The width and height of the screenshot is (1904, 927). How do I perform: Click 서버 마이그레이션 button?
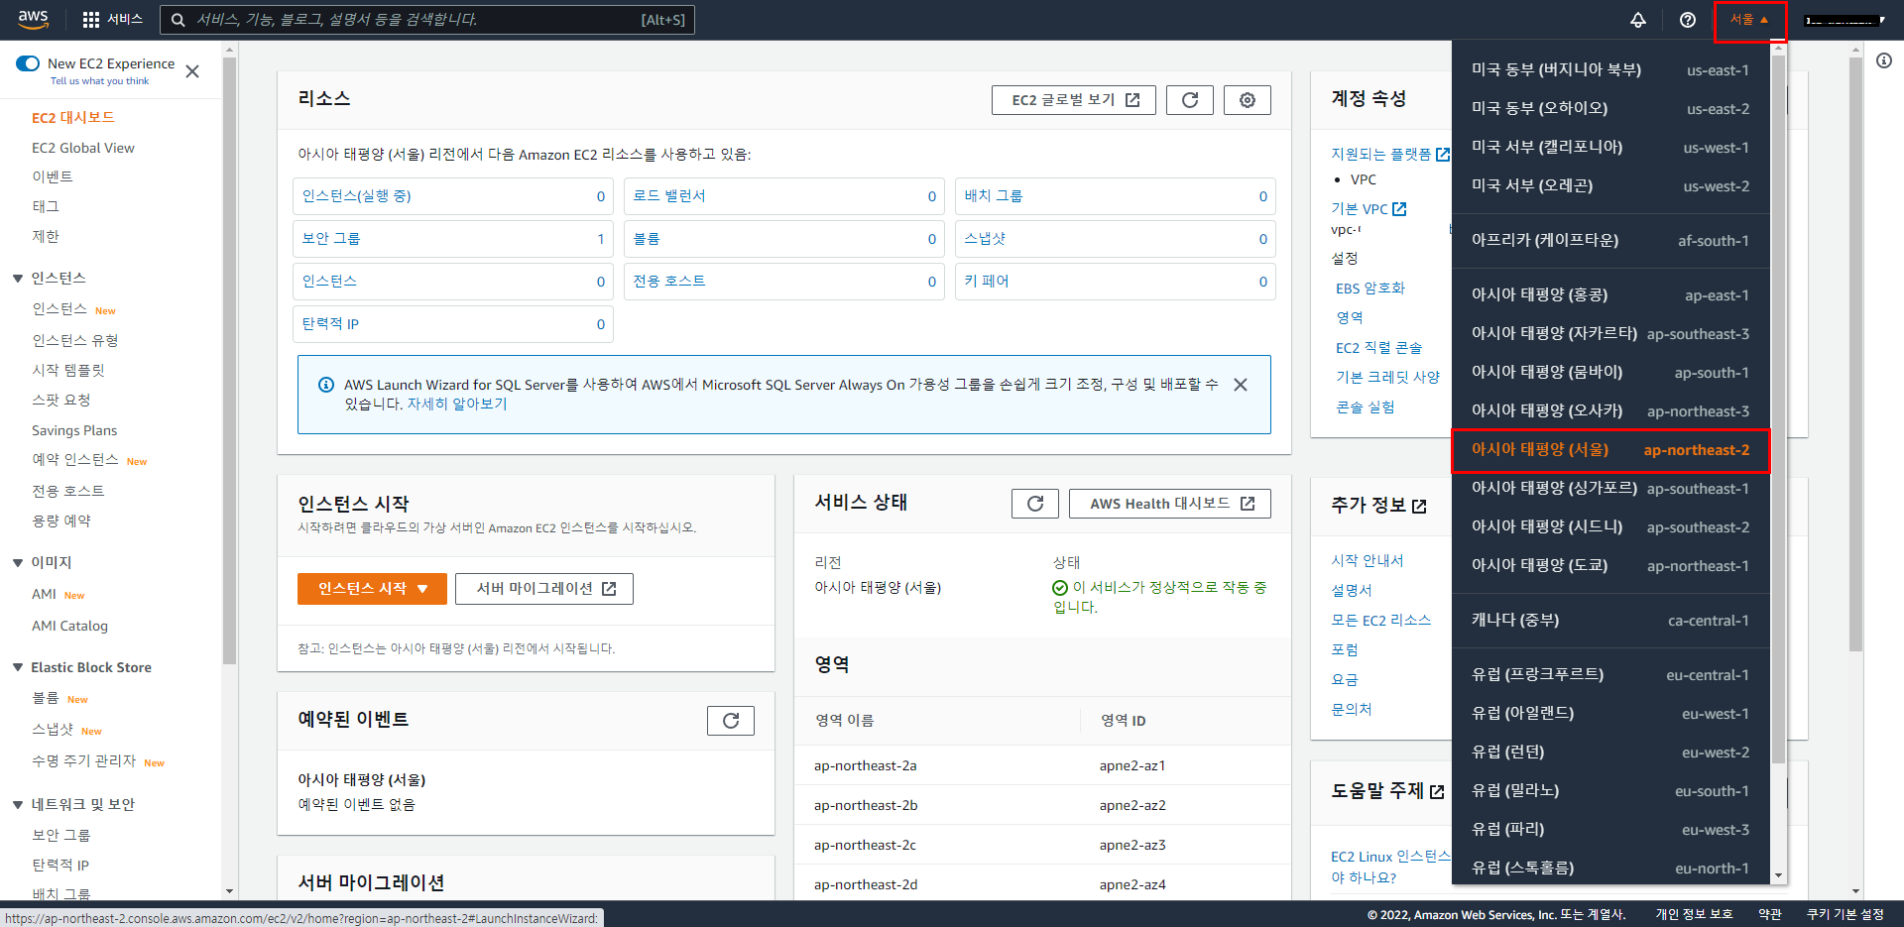544,589
